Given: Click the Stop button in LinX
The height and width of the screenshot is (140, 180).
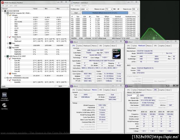Looking at the screenshot, I should 134,13.
